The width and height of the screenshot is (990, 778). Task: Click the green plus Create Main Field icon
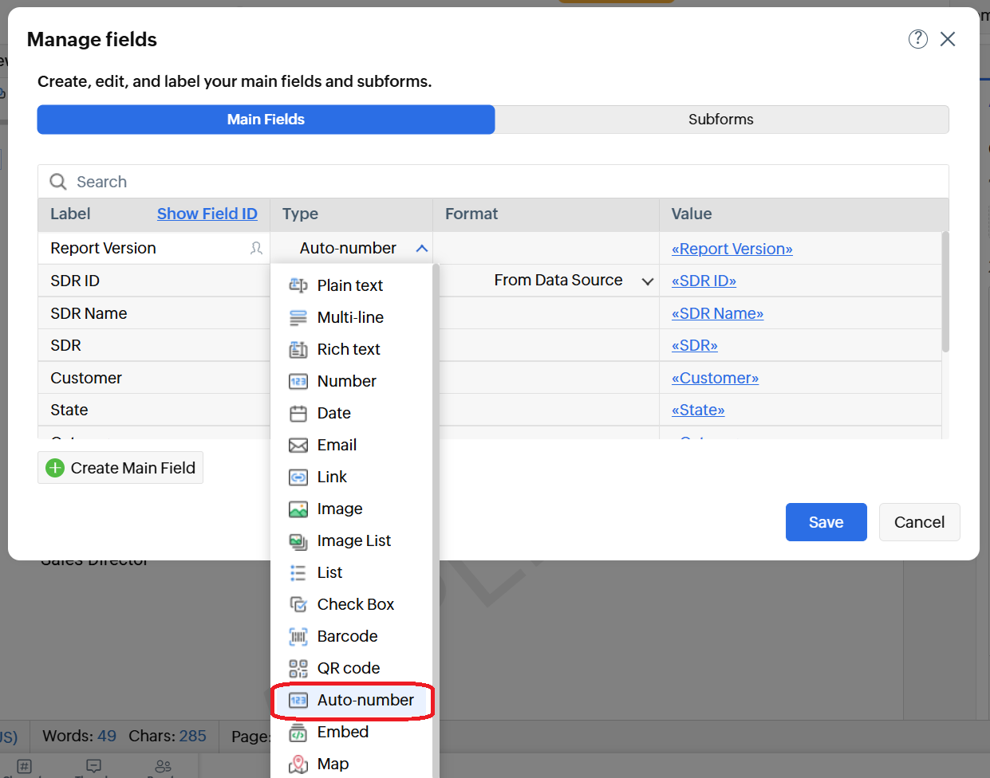pyautogui.click(x=55, y=468)
